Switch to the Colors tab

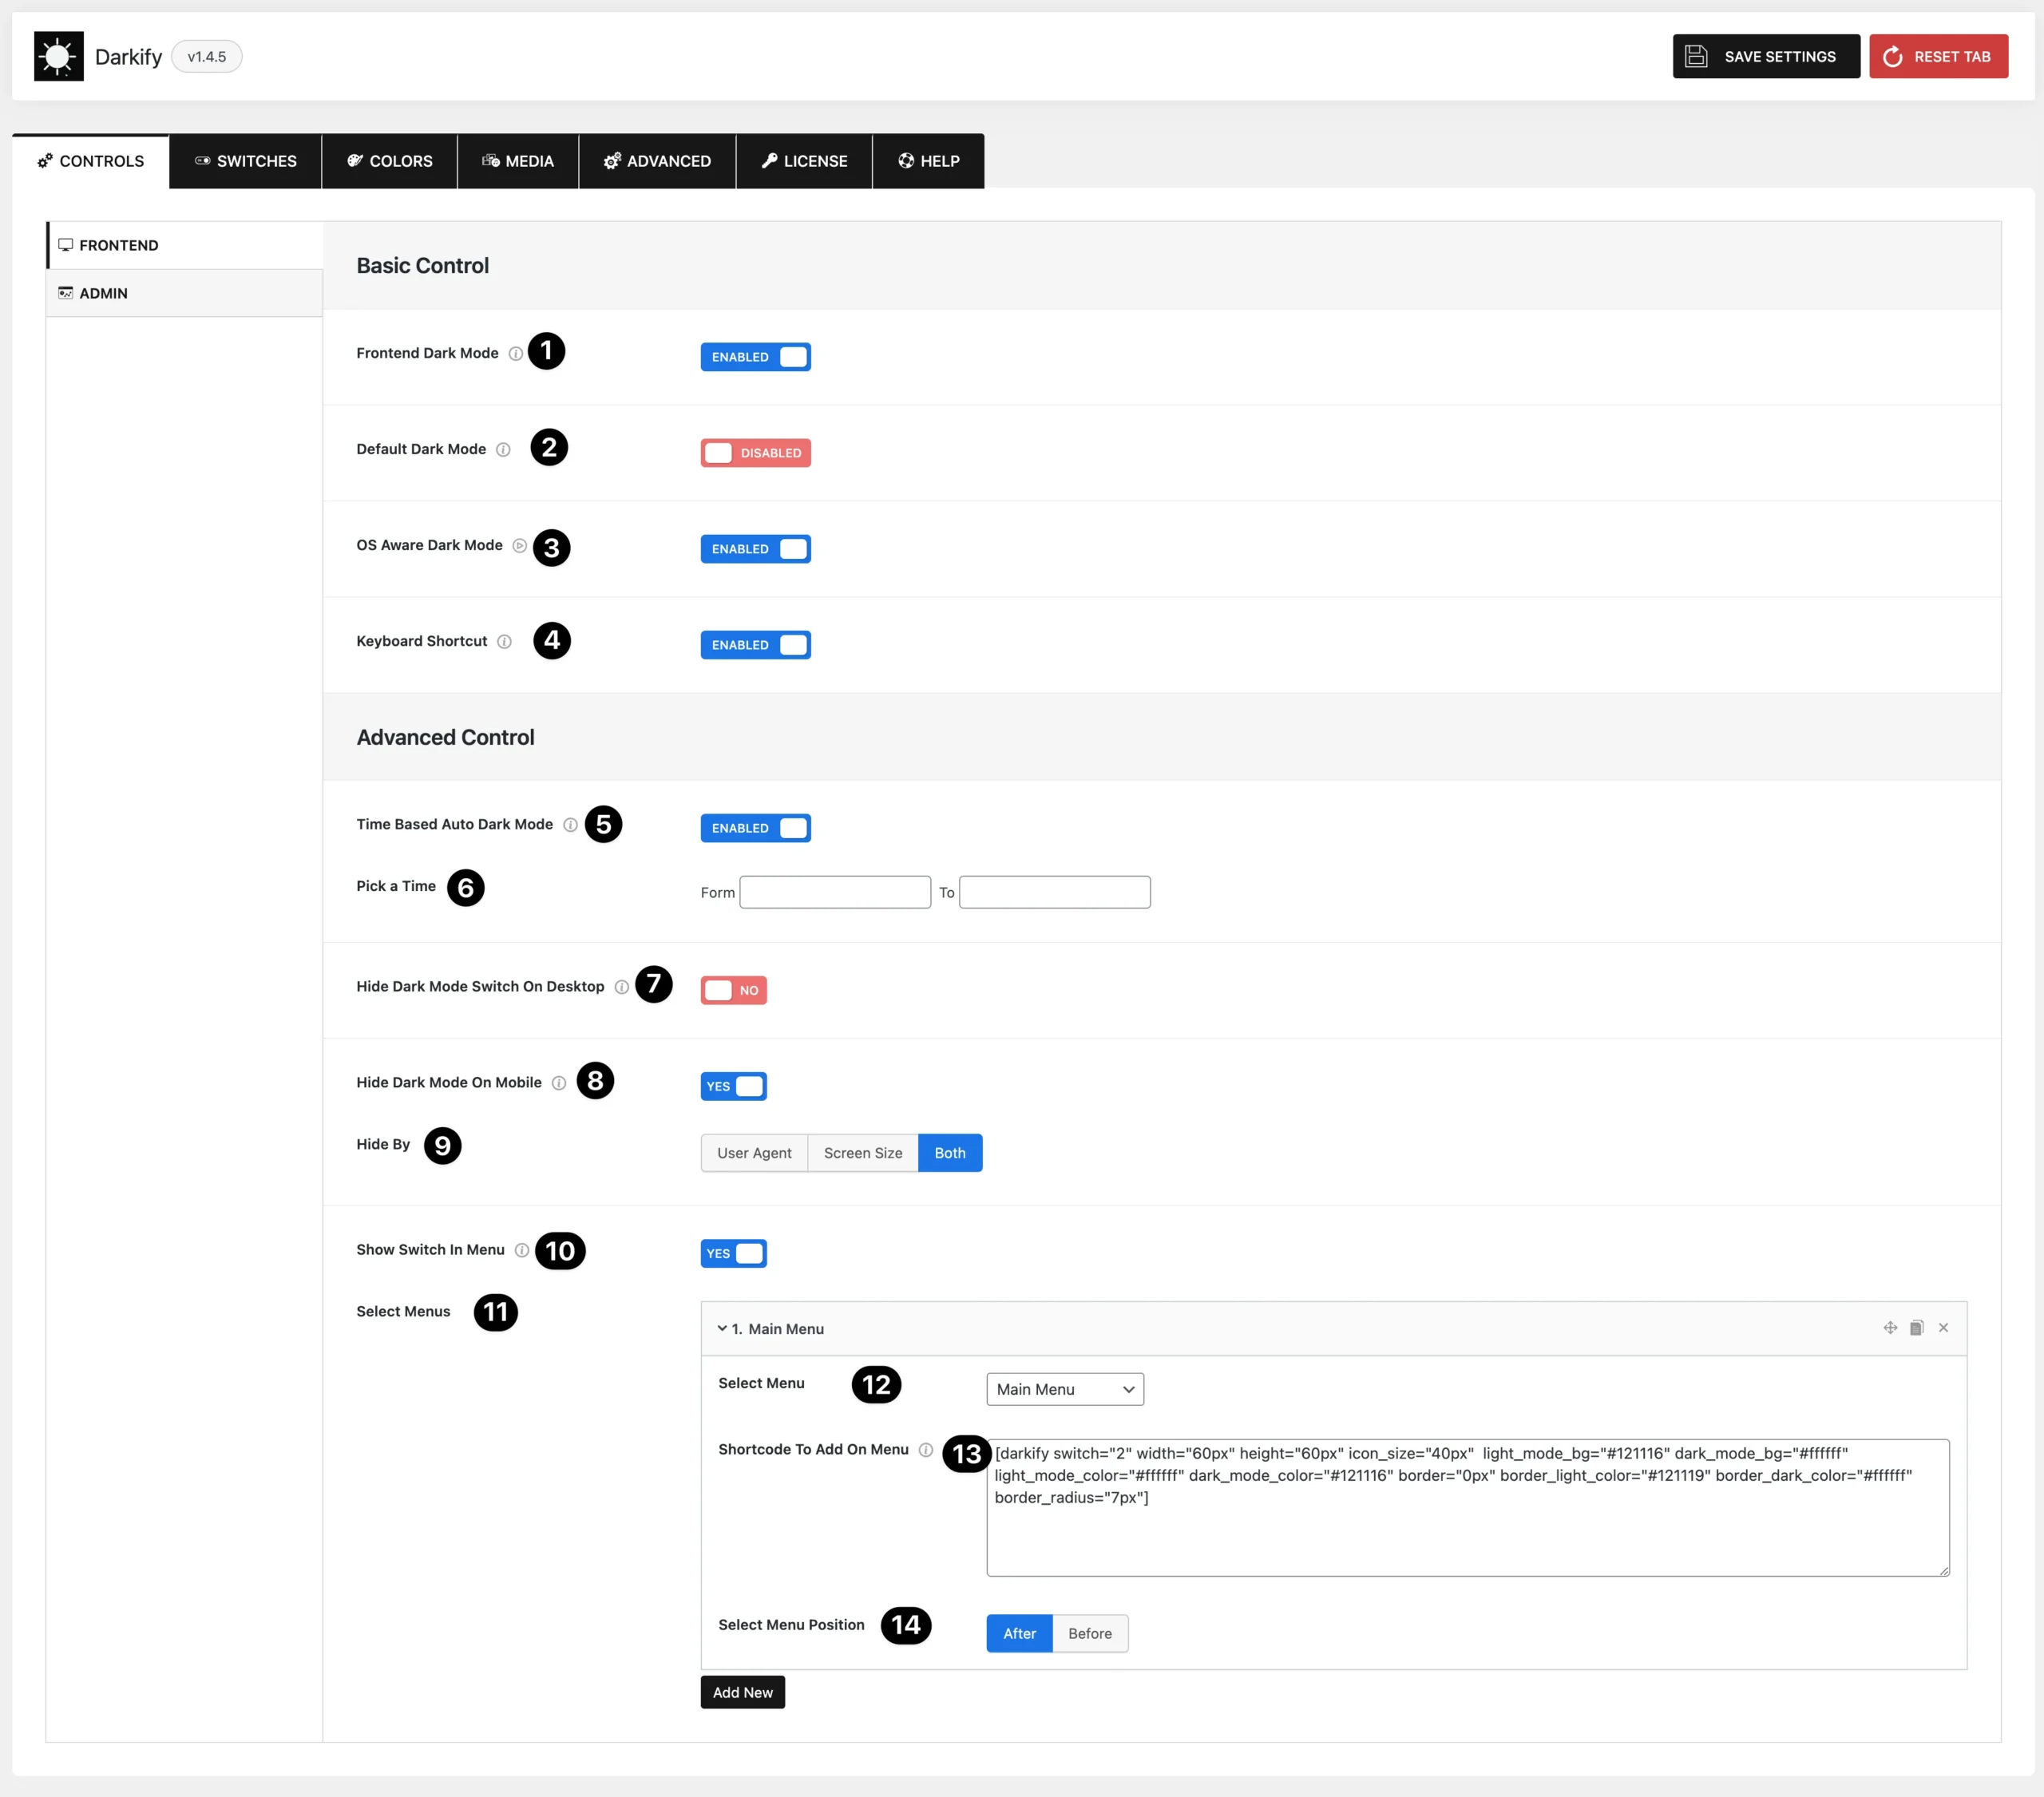pyautogui.click(x=389, y=161)
